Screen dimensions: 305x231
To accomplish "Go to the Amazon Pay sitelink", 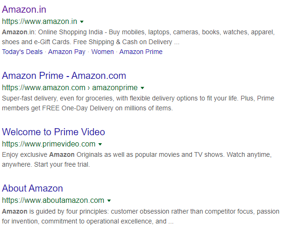I will pyautogui.click(x=67, y=52).
